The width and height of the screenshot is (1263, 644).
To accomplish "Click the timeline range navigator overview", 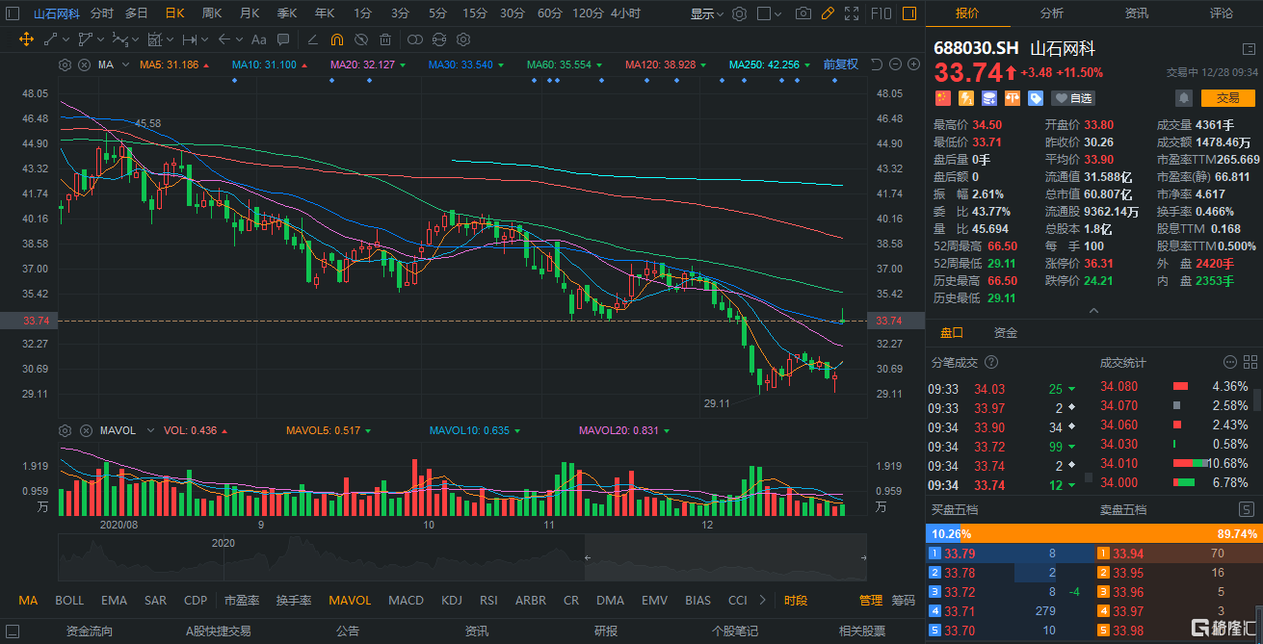I will click(462, 558).
